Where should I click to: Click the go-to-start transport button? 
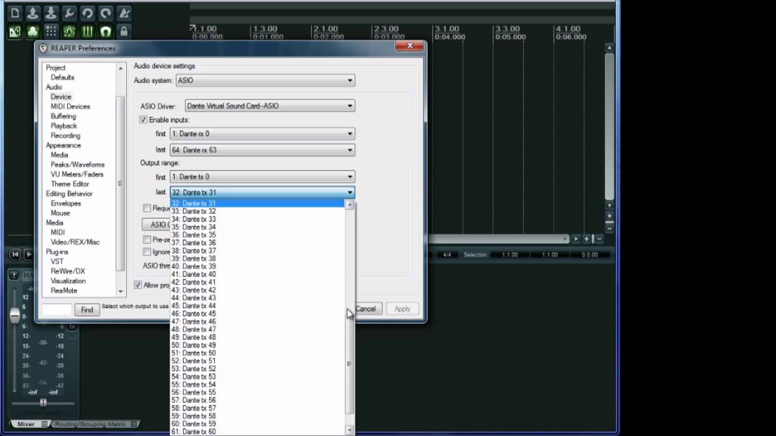[x=15, y=254]
